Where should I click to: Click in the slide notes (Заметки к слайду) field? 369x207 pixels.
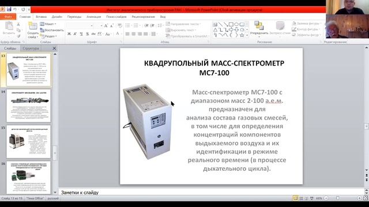pos(211,193)
